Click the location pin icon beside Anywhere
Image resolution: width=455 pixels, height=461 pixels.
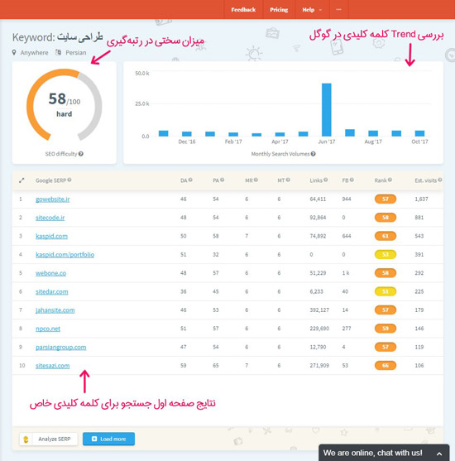[14, 53]
